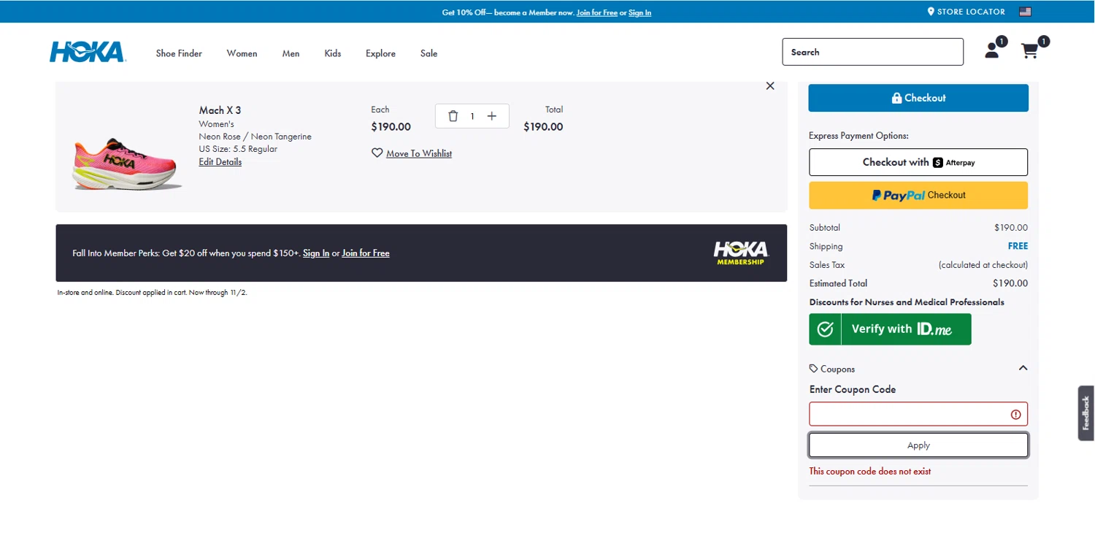Open the Sale menu
Image resolution: width=1095 pixels, height=533 pixels.
tap(429, 53)
